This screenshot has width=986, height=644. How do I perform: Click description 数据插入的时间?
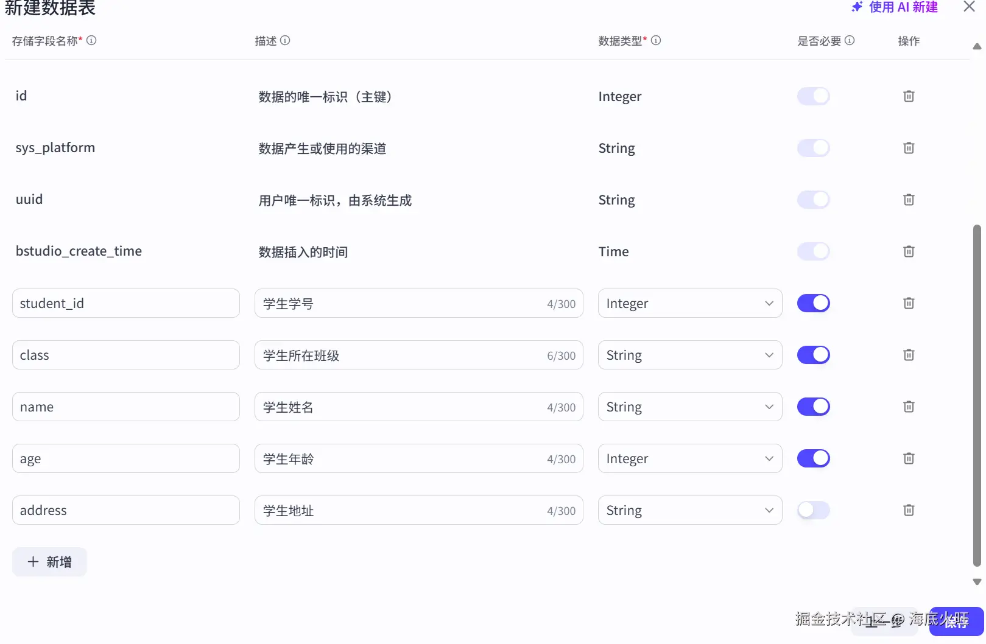pyautogui.click(x=303, y=252)
